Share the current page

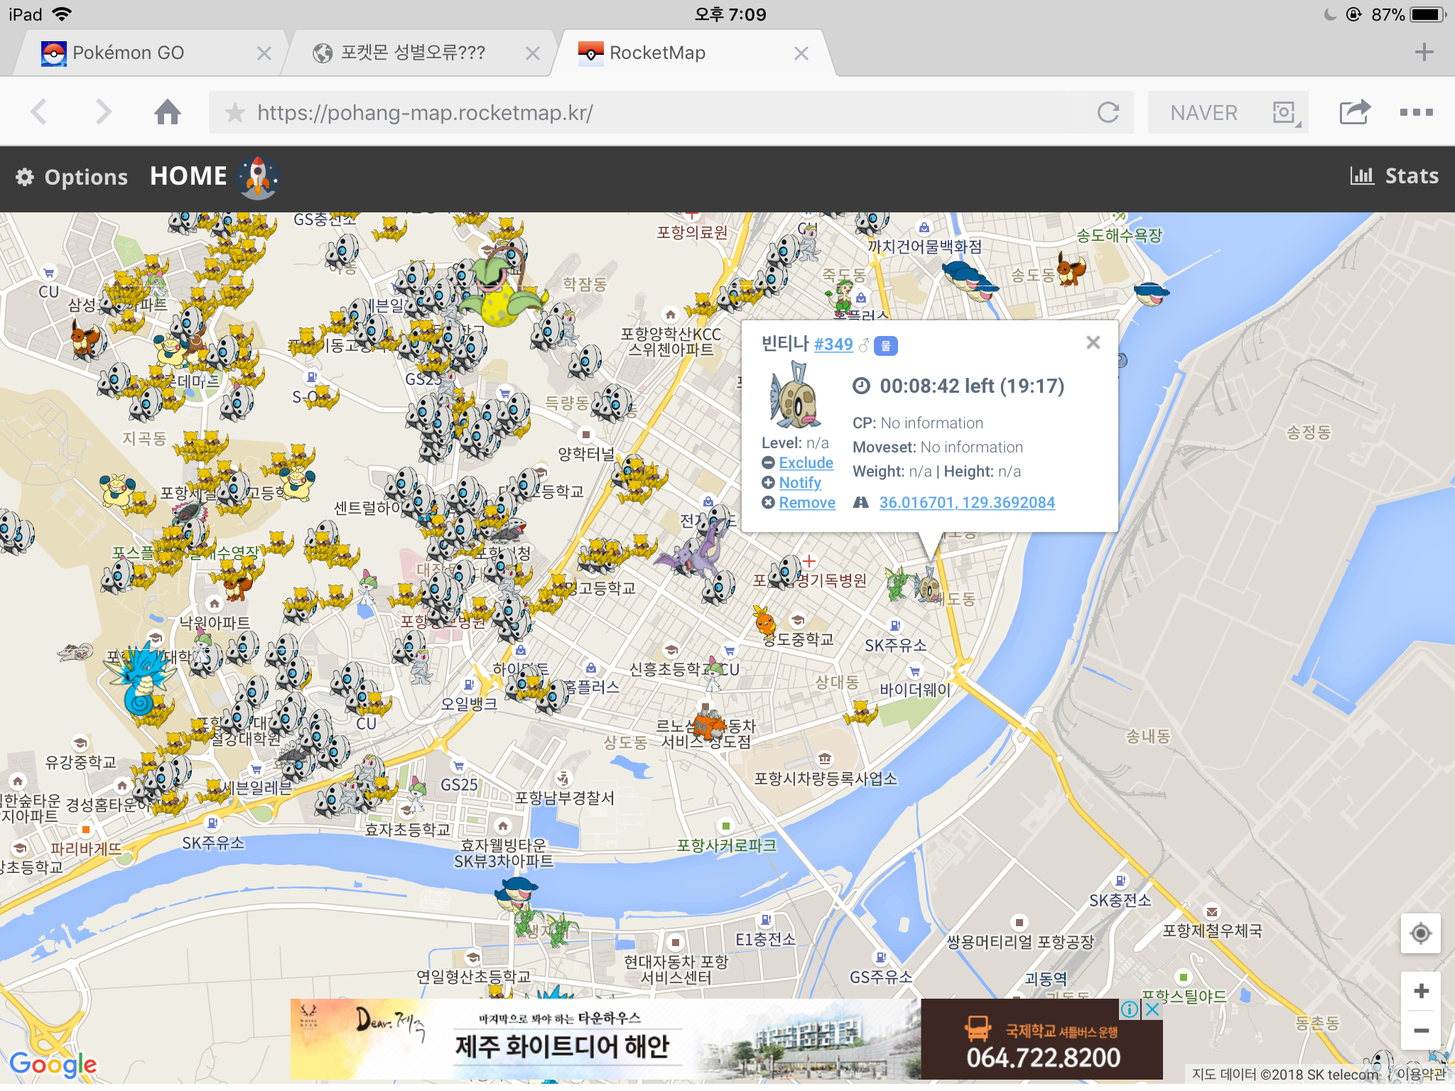pyautogui.click(x=1354, y=112)
